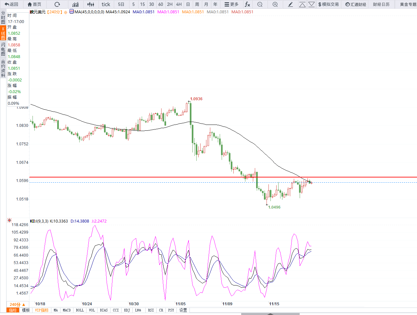Image resolution: width=417 pixels, height=315 pixels.
Task: Open VIP指标 tab
Action: pyautogui.click(x=42, y=310)
